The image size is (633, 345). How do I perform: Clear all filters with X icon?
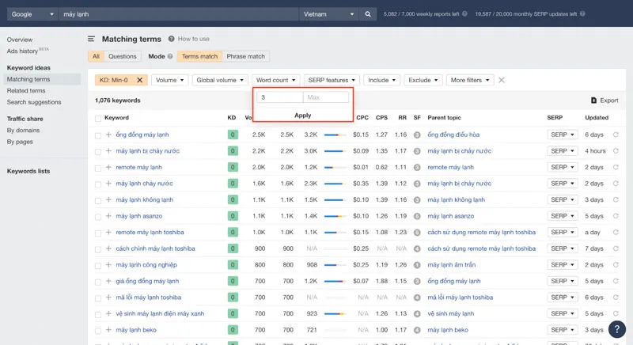click(502, 80)
